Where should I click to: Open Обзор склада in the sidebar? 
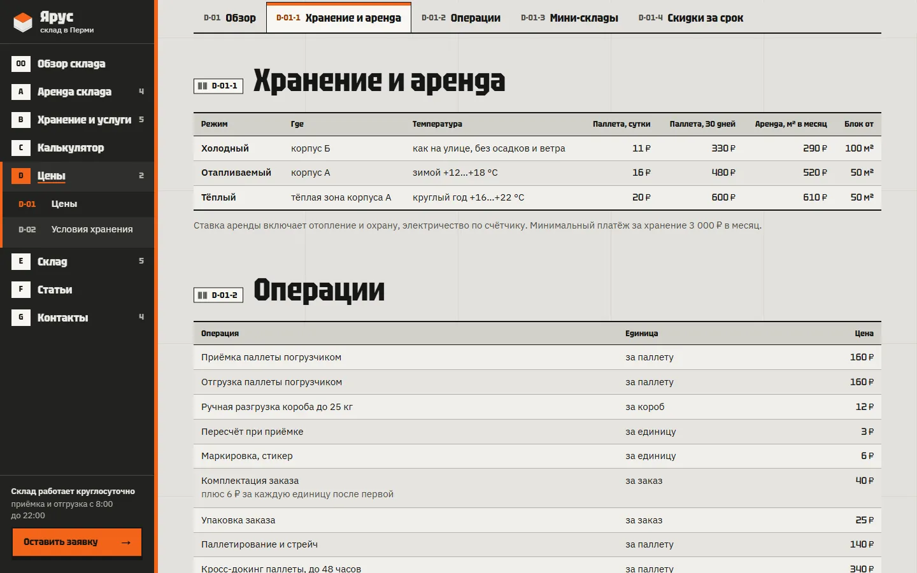point(78,64)
